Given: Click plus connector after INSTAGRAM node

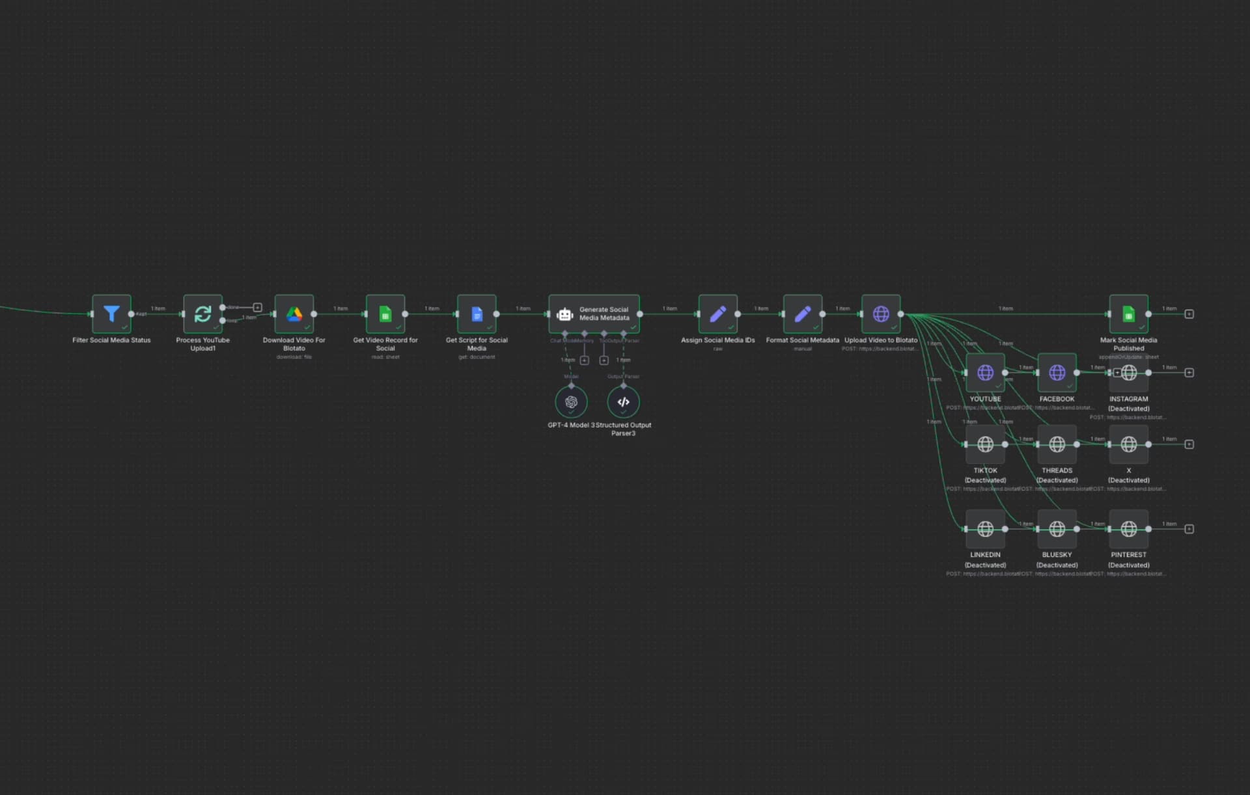Looking at the screenshot, I should (1189, 373).
